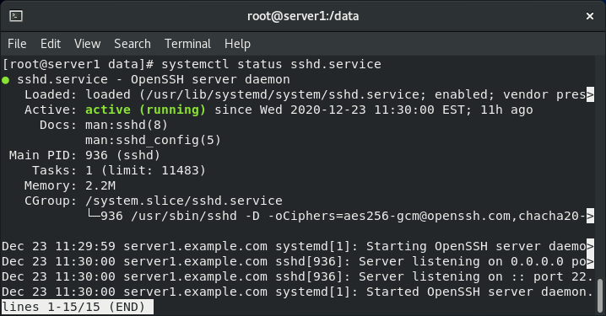Open the View menu
606x316 pixels.
click(x=87, y=44)
